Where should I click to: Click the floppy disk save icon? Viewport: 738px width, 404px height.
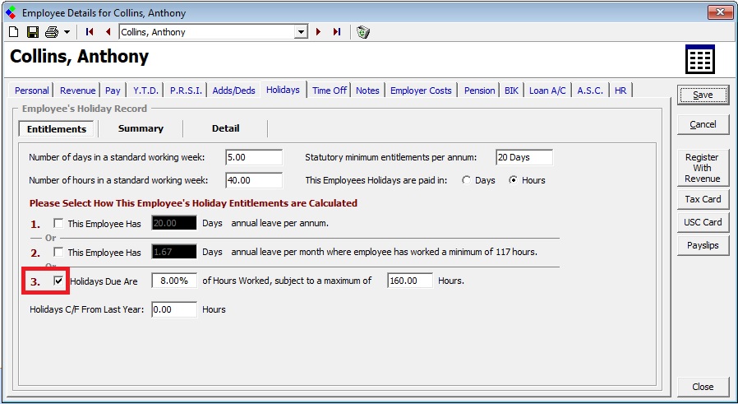(x=33, y=32)
